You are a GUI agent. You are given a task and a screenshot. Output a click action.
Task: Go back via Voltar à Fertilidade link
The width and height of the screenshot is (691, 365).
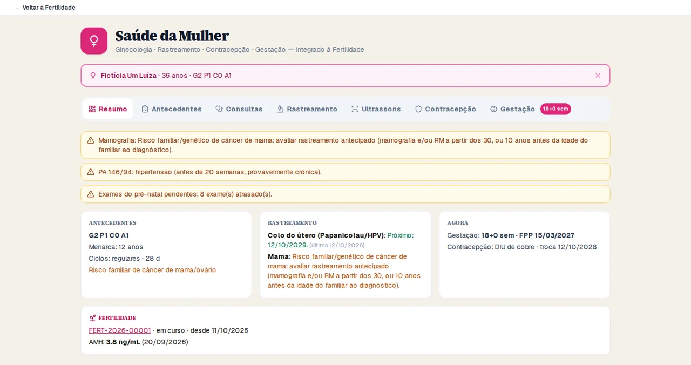point(45,8)
